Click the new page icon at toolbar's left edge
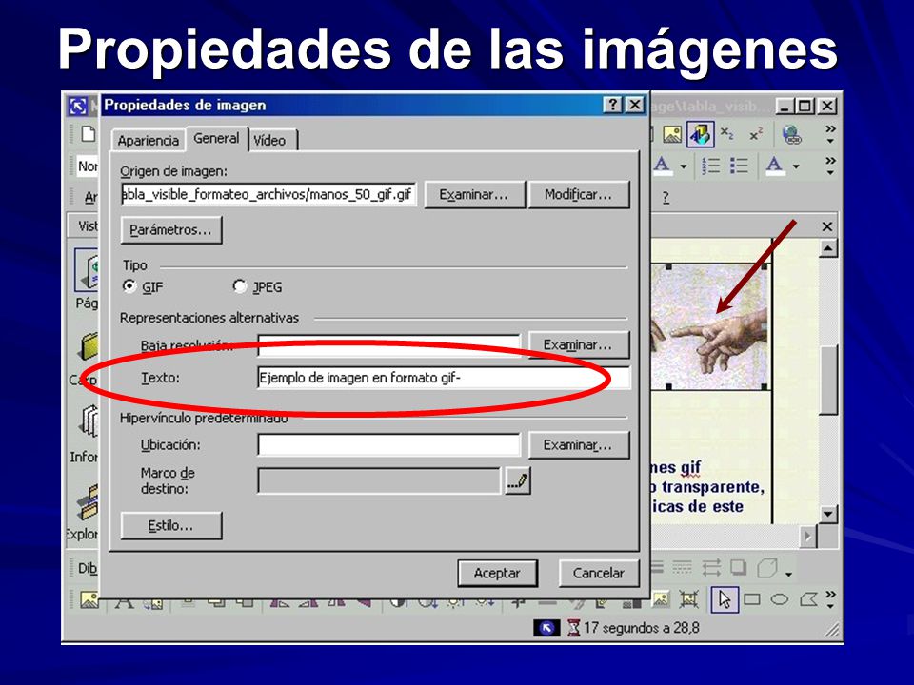 (88, 134)
